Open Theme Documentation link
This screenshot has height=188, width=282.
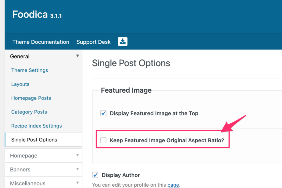pyautogui.click(x=41, y=42)
